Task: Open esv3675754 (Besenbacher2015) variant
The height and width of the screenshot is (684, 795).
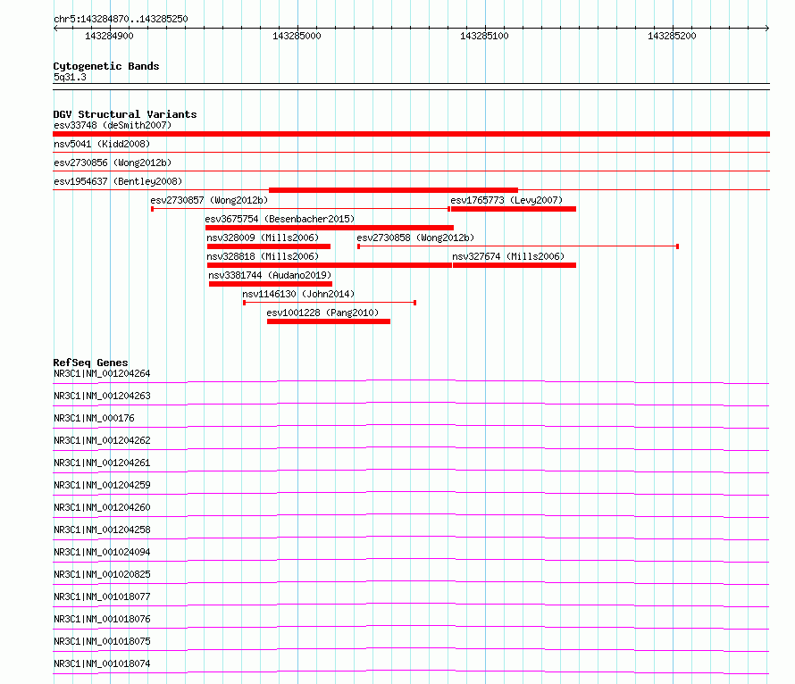Action: pos(280,219)
